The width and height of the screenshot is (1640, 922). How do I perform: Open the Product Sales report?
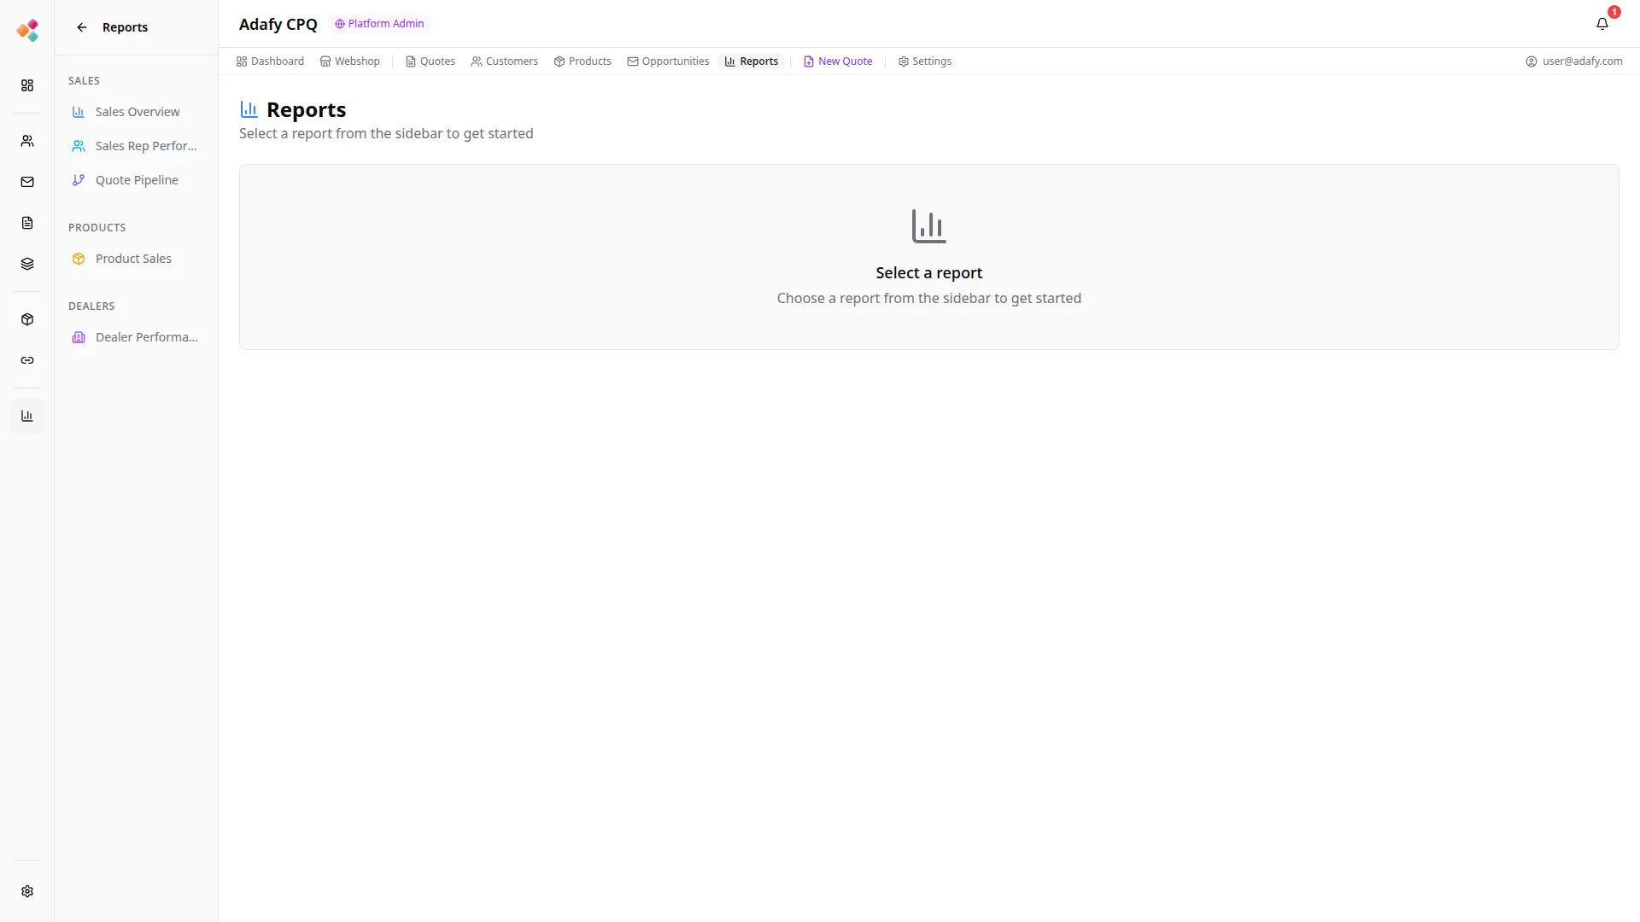(133, 259)
